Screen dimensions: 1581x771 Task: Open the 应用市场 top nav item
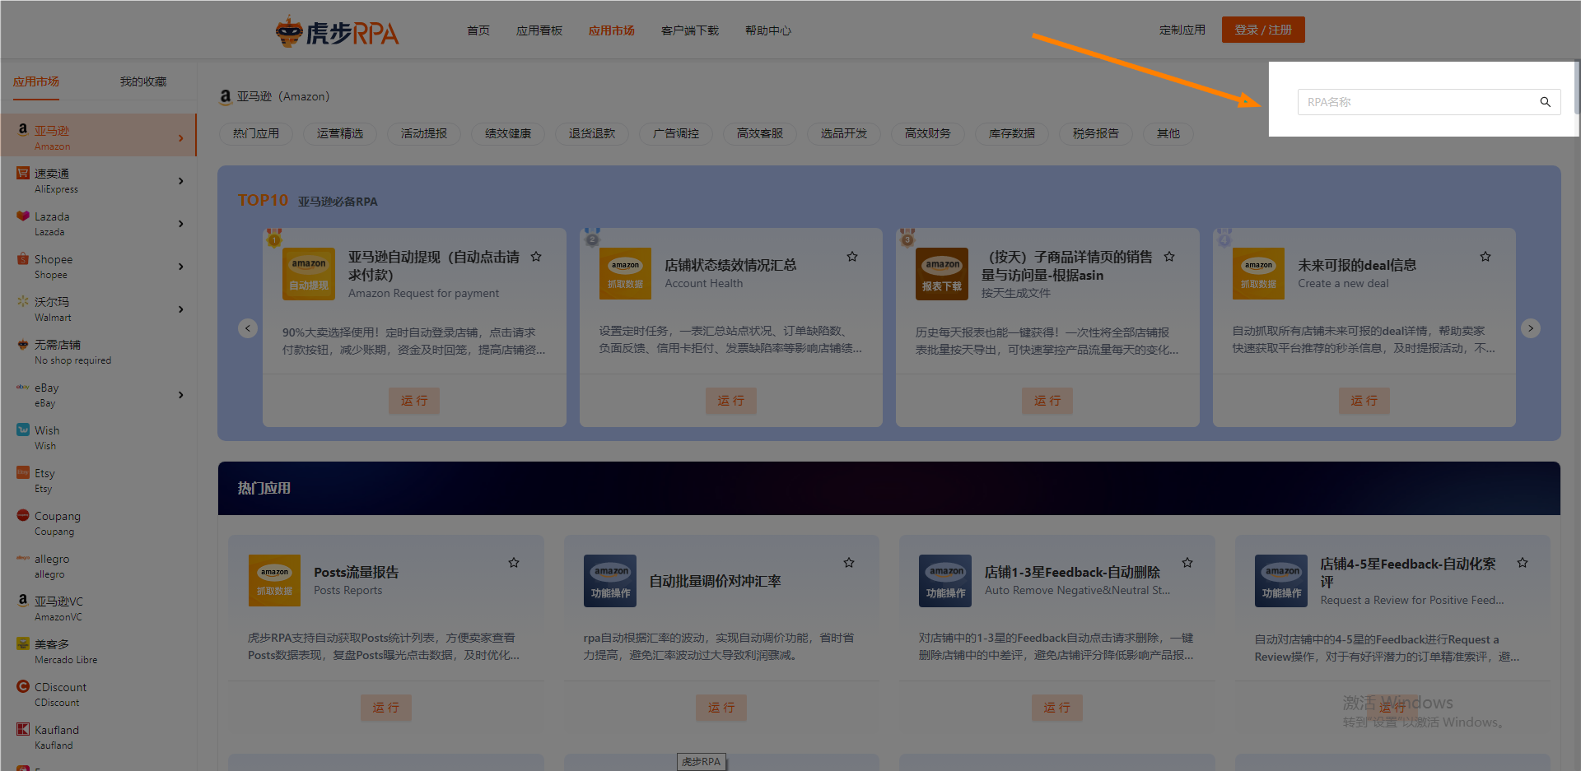[612, 30]
